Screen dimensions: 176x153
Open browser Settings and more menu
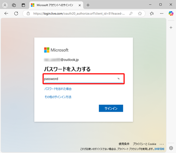coord(162,13)
